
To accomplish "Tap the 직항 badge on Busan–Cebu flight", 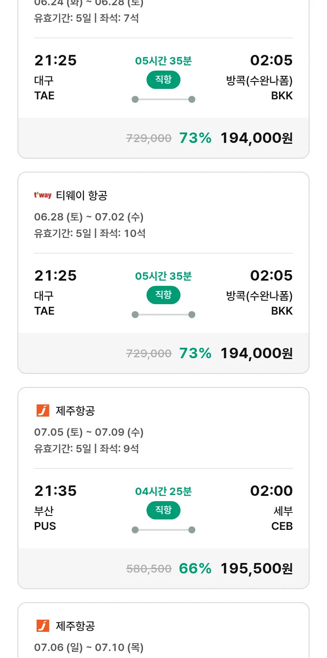I will (163, 510).
